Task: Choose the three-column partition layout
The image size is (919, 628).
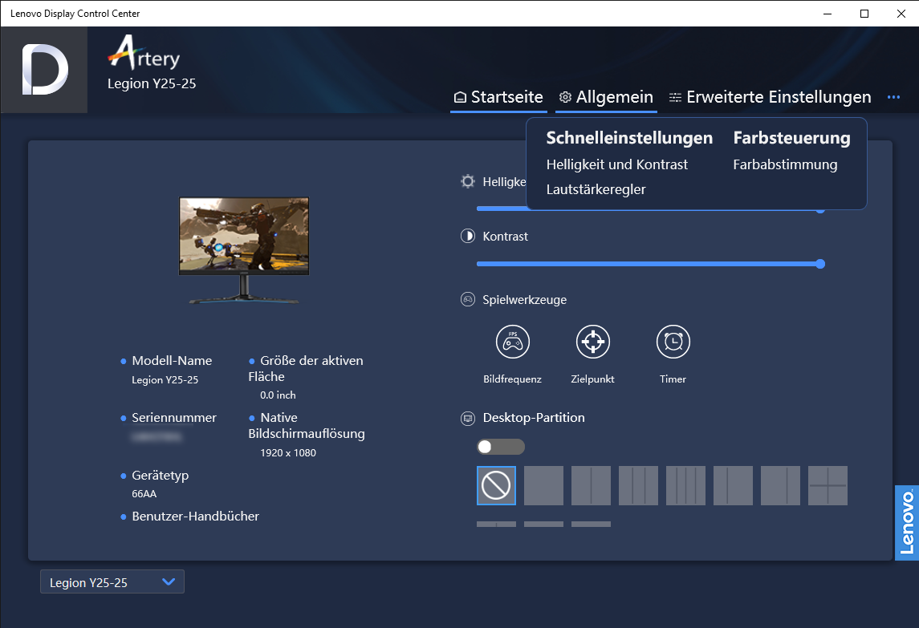Action: [638, 486]
